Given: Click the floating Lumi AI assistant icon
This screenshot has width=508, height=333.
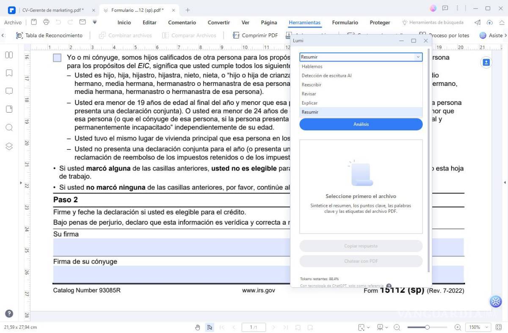Looking at the screenshot, I should (x=495, y=302).
